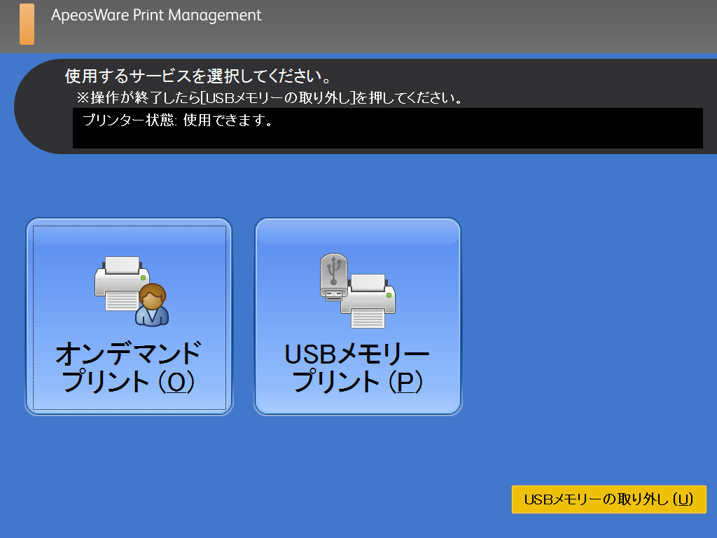Image resolution: width=717 pixels, height=538 pixels.
Task: Click the orange ApeosWare logo icon
Action: pyautogui.click(x=27, y=25)
